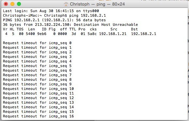
Task: Click the 'TTL' column header
Action: tap(73, 29)
